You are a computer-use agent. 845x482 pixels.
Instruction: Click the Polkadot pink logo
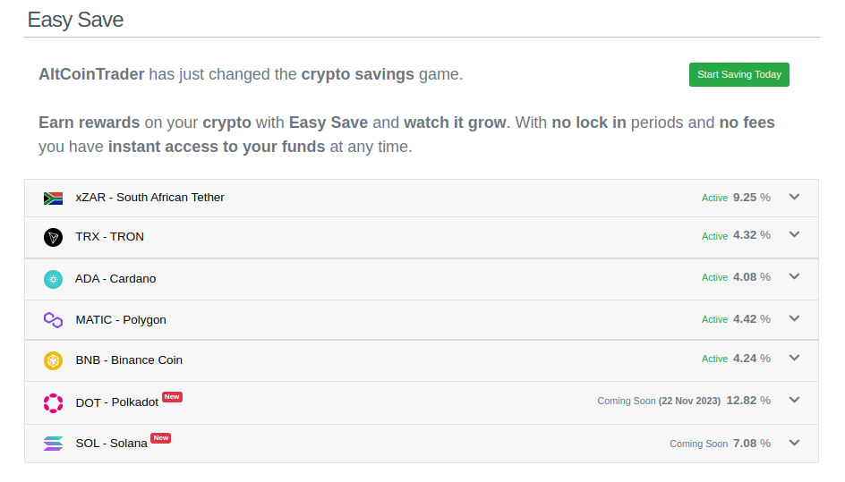(53, 402)
